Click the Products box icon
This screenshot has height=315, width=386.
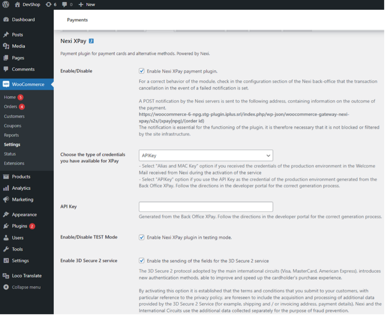6,176
